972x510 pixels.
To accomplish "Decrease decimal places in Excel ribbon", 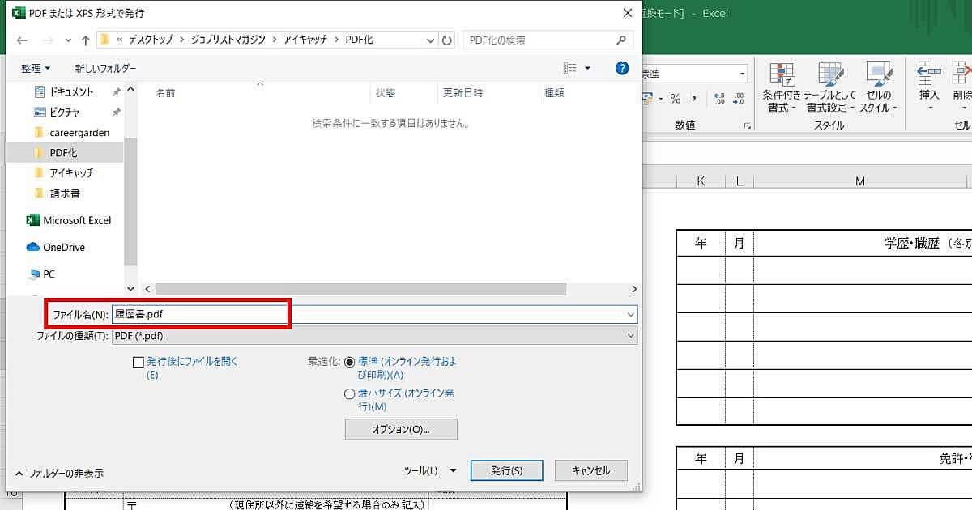I will point(739,99).
